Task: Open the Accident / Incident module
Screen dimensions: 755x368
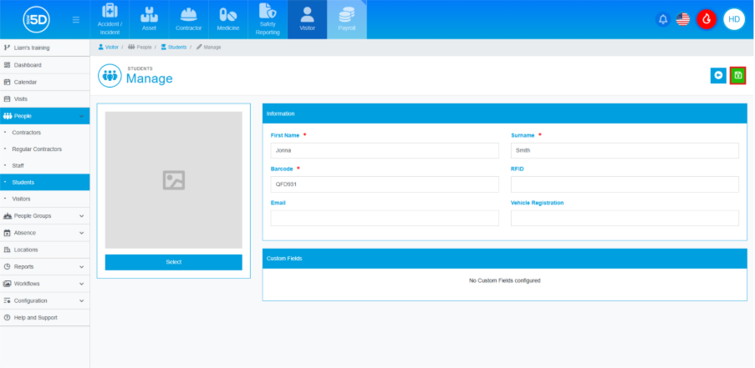Action: [110, 19]
